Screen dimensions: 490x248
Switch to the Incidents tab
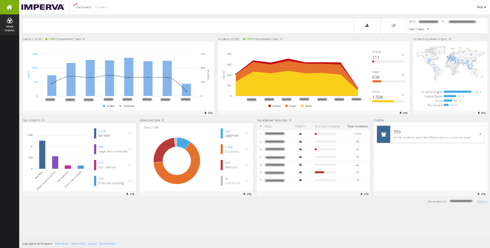click(x=101, y=7)
